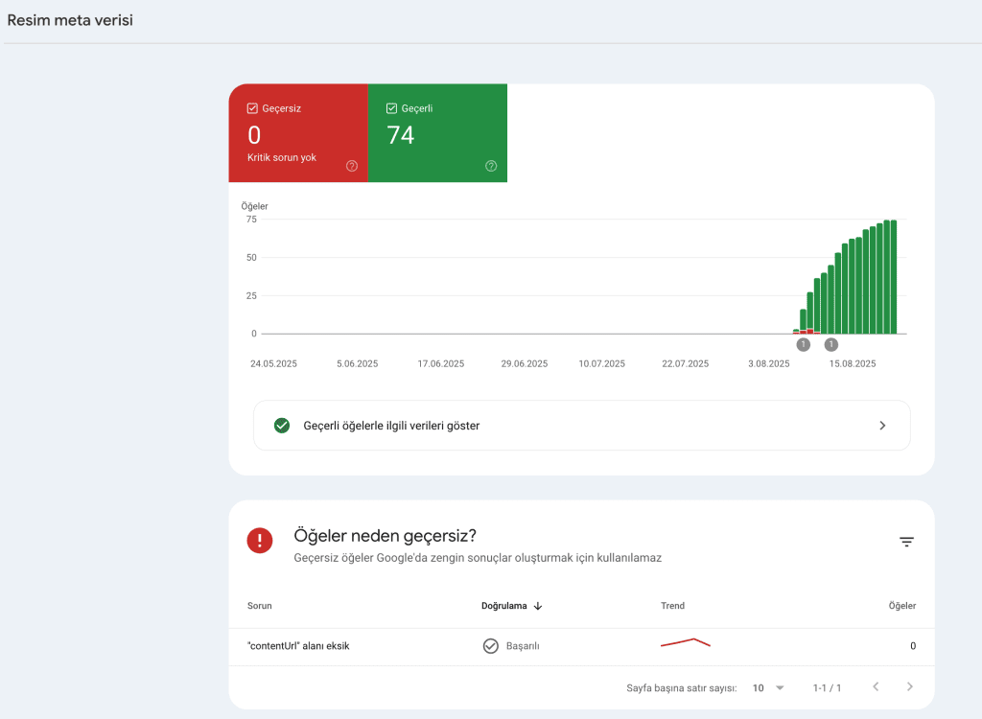Open rows-per-page dropdown showing 10
Screen dimensions: 982x719
point(768,687)
